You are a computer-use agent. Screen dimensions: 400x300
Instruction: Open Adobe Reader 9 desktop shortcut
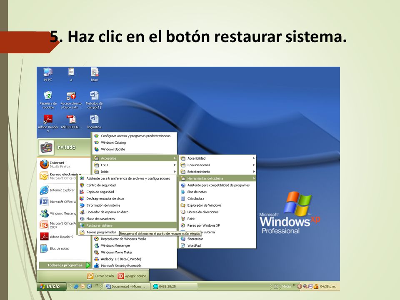[x=48, y=123]
